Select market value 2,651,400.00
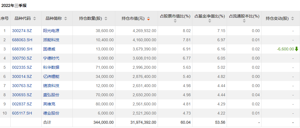 point(144,86)
